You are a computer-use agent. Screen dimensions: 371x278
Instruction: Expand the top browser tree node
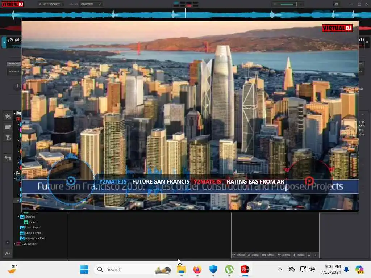tap(14, 113)
